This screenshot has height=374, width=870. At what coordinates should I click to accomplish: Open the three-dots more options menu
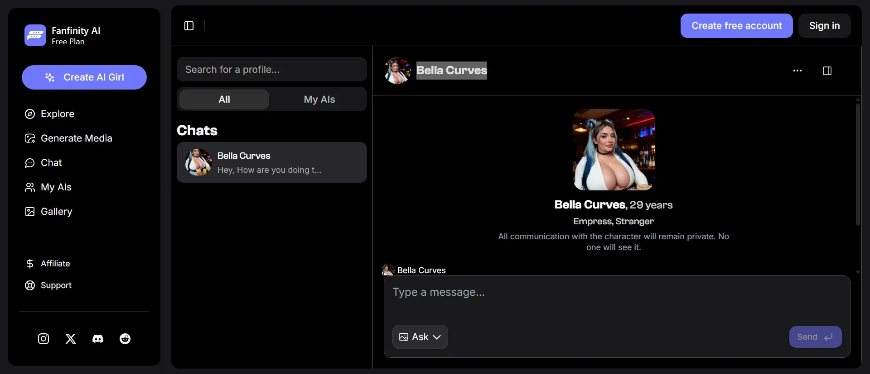[797, 71]
